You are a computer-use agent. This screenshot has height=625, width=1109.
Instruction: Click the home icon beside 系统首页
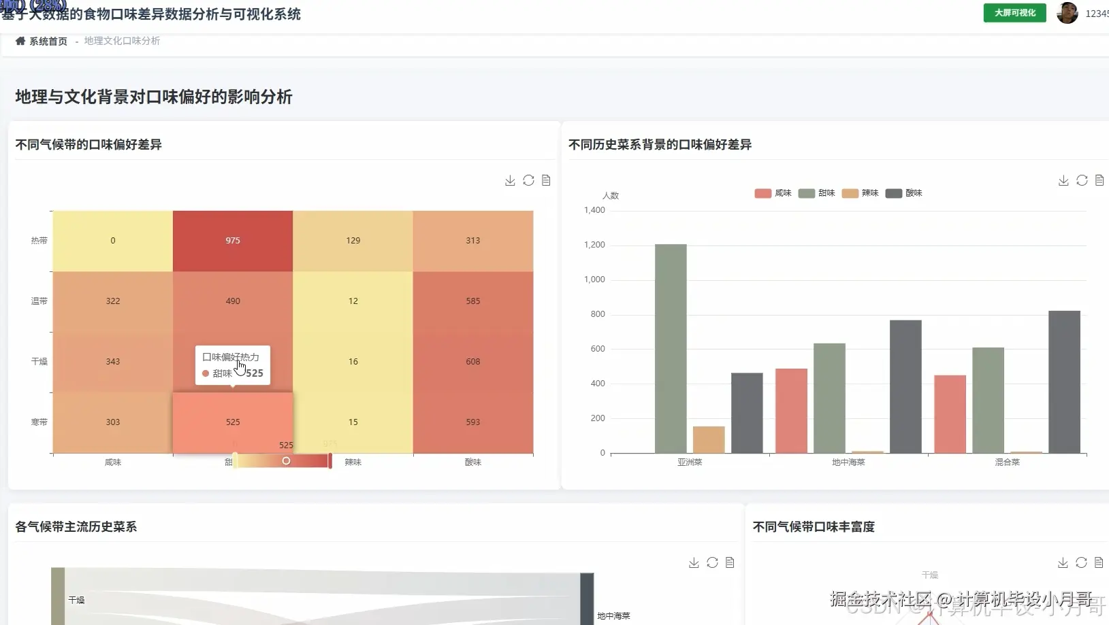pos(20,41)
